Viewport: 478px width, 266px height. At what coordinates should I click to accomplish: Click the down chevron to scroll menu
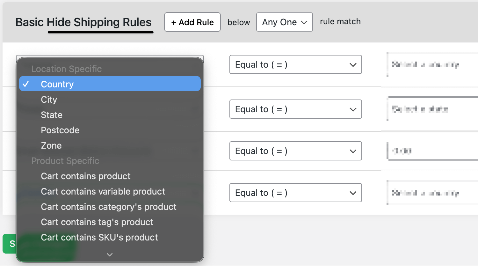(110, 255)
